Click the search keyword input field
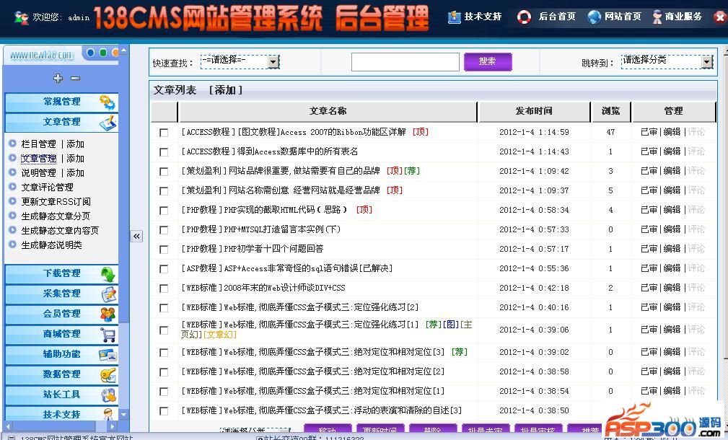The height and width of the screenshot is (440, 728). pos(405,62)
